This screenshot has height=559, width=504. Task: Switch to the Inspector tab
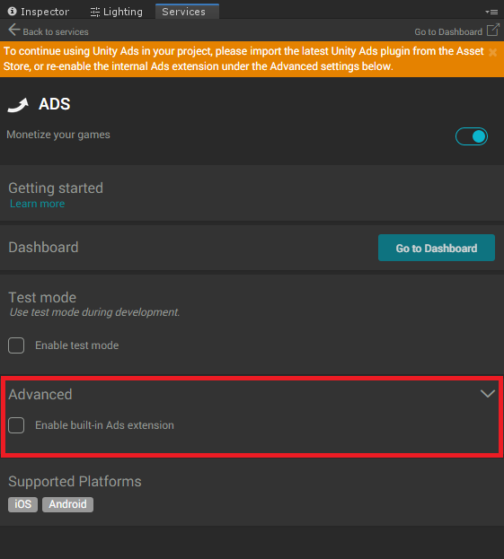click(39, 12)
